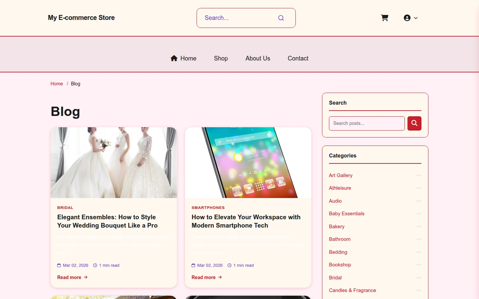Select Baby Essentials category
479x299 pixels.
347,214
